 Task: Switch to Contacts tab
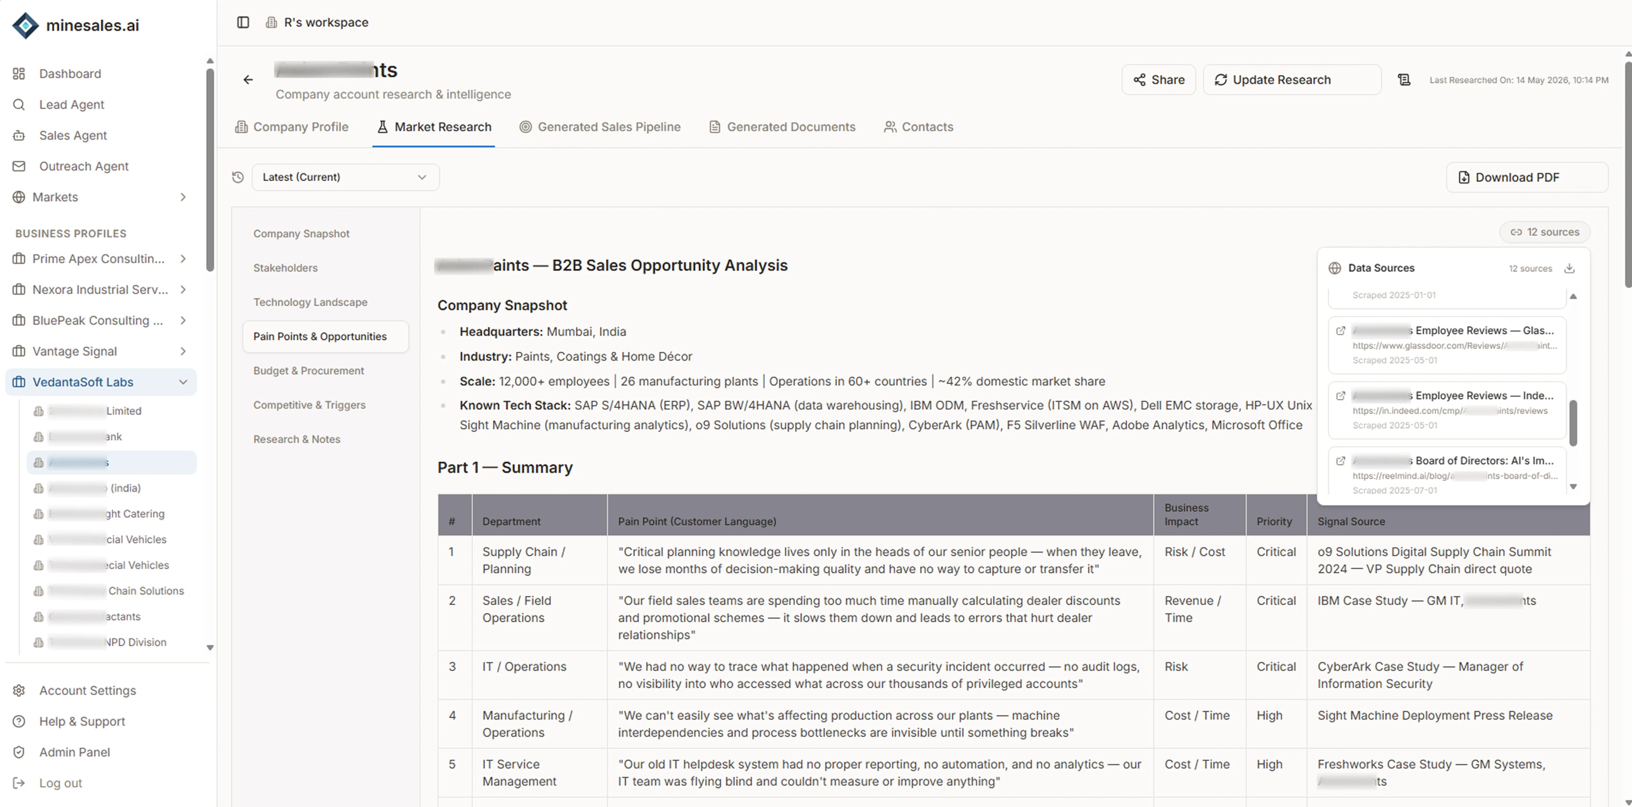click(918, 127)
